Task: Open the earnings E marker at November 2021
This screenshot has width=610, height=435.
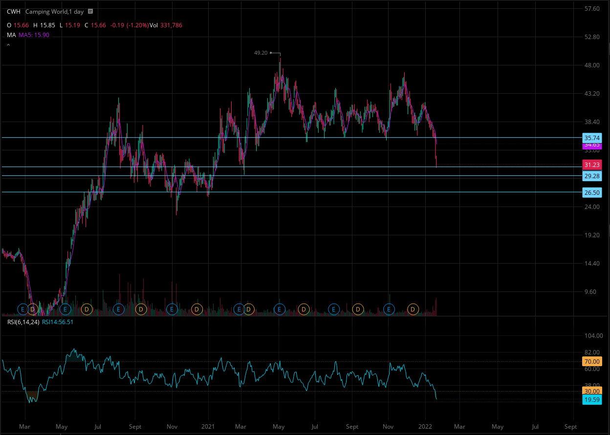Action: [389, 309]
